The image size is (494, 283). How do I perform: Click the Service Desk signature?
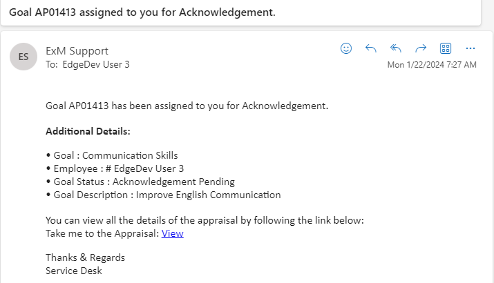pyautogui.click(x=73, y=271)
